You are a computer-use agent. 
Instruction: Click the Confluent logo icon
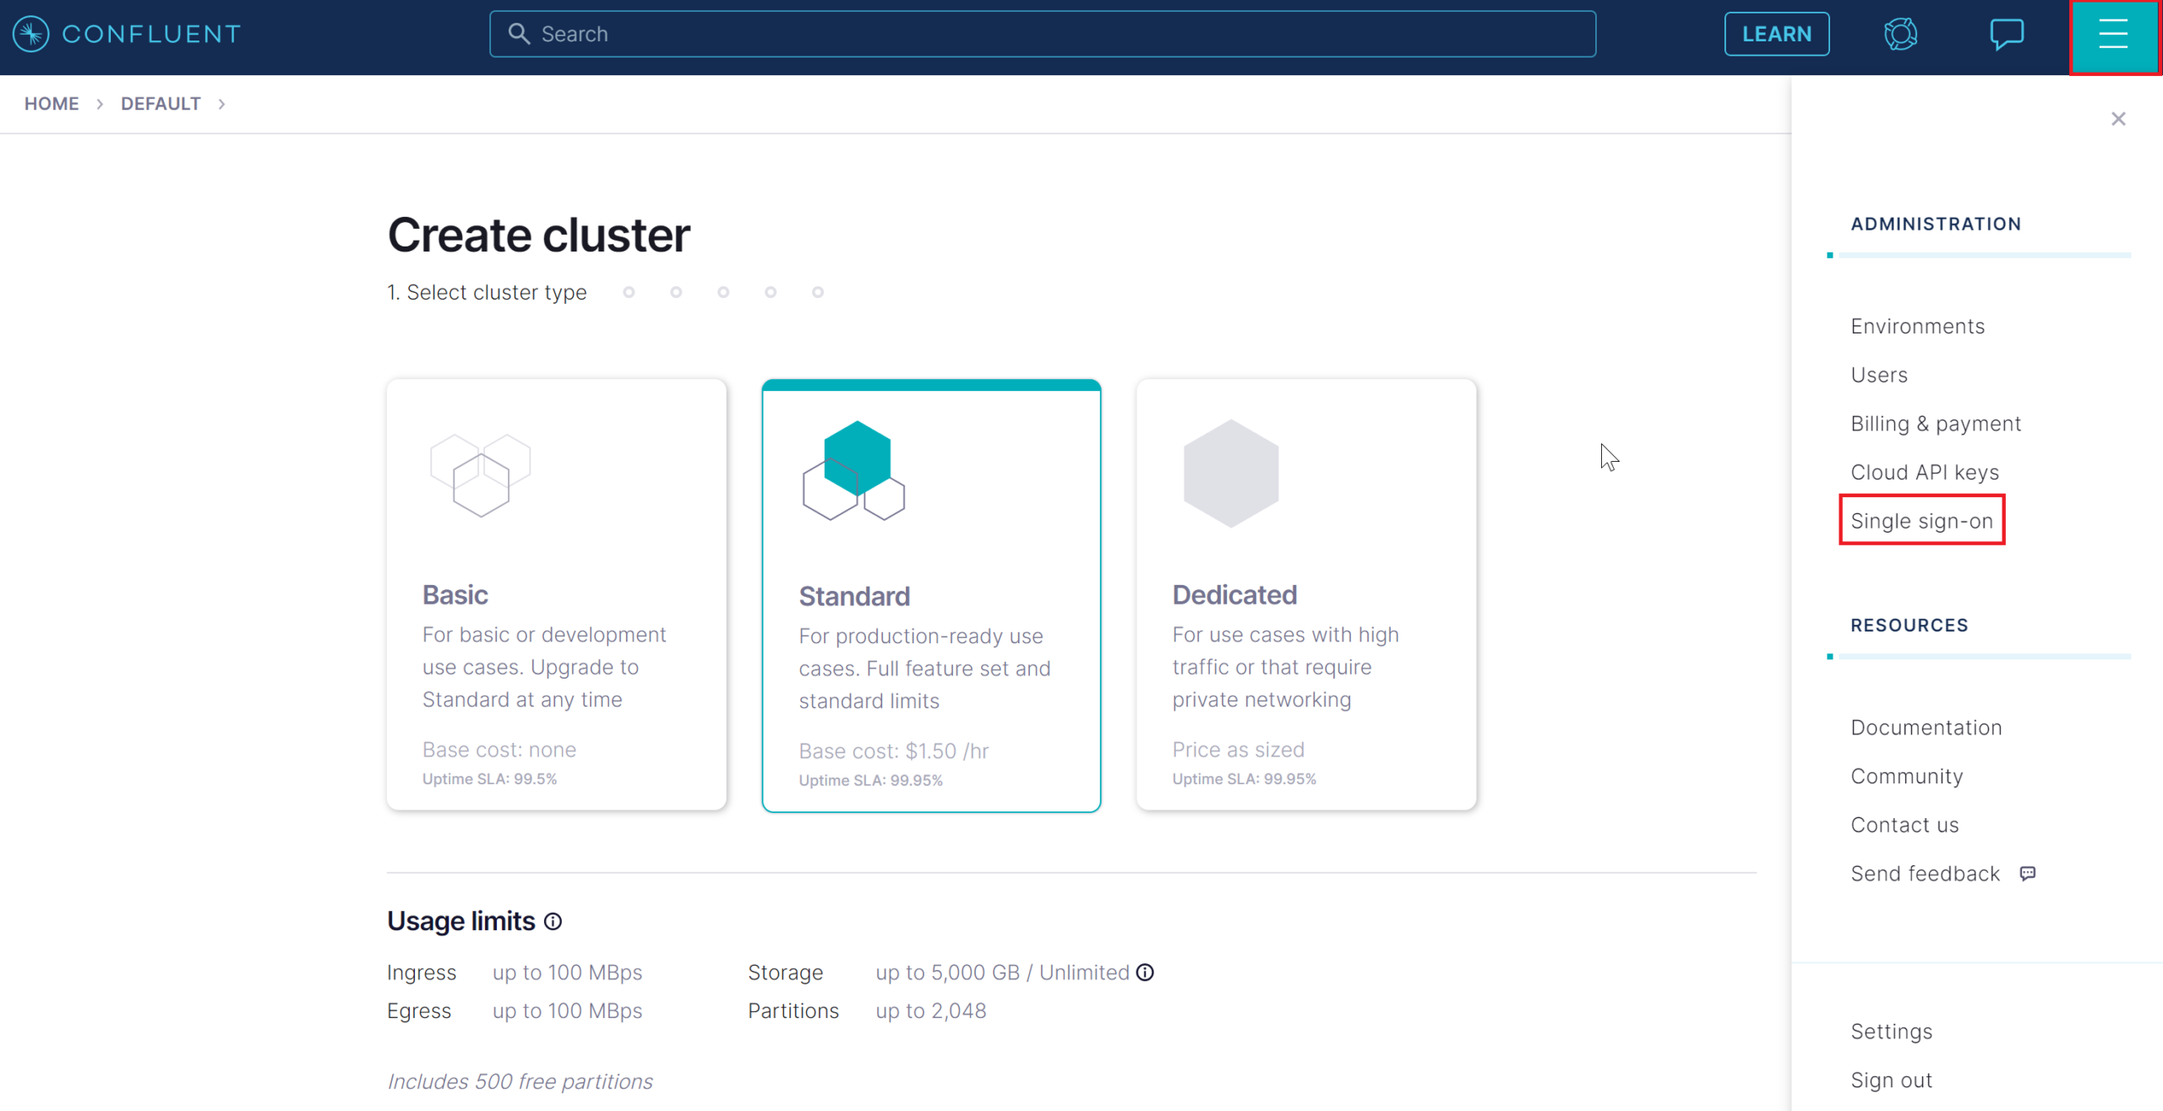pos(31,34)
